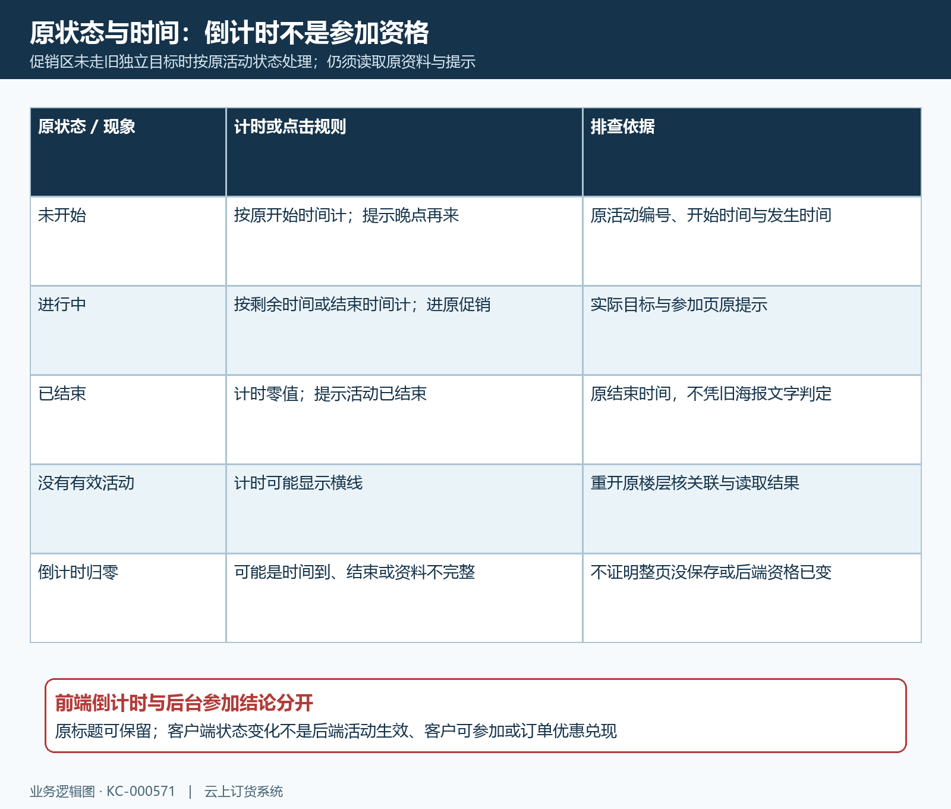
Task: Click the row label 没有有效活动
Action: 128,509
